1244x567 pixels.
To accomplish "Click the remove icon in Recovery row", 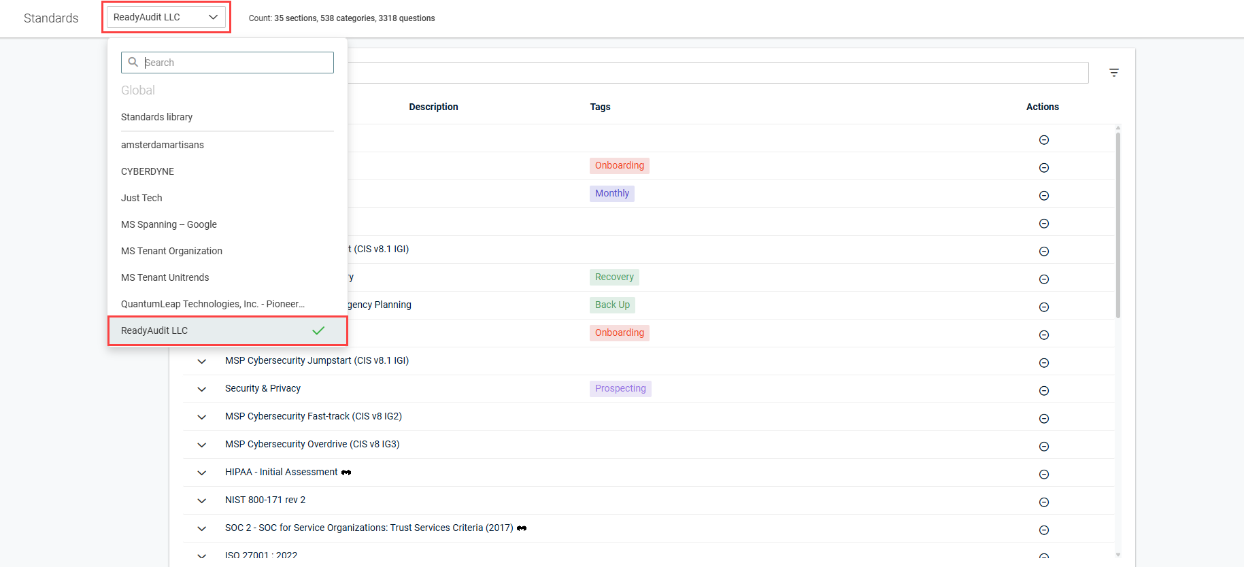I will (1043, 279).
